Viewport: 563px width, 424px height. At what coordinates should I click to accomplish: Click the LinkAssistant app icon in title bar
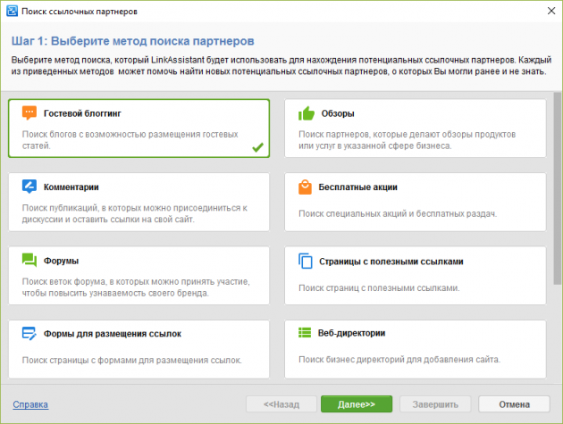pos(11,11)
